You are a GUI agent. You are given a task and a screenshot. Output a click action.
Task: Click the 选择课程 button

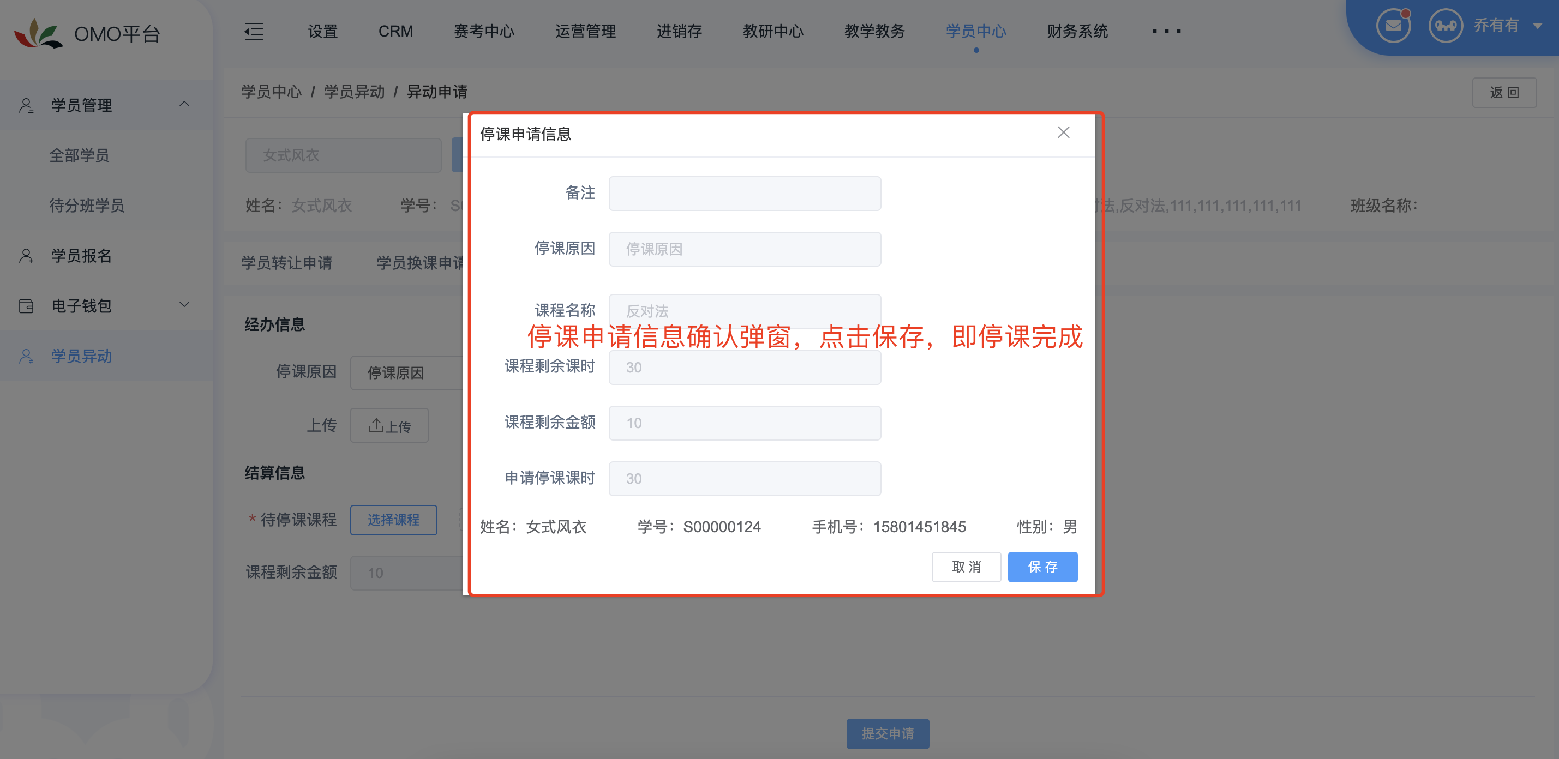393,520
